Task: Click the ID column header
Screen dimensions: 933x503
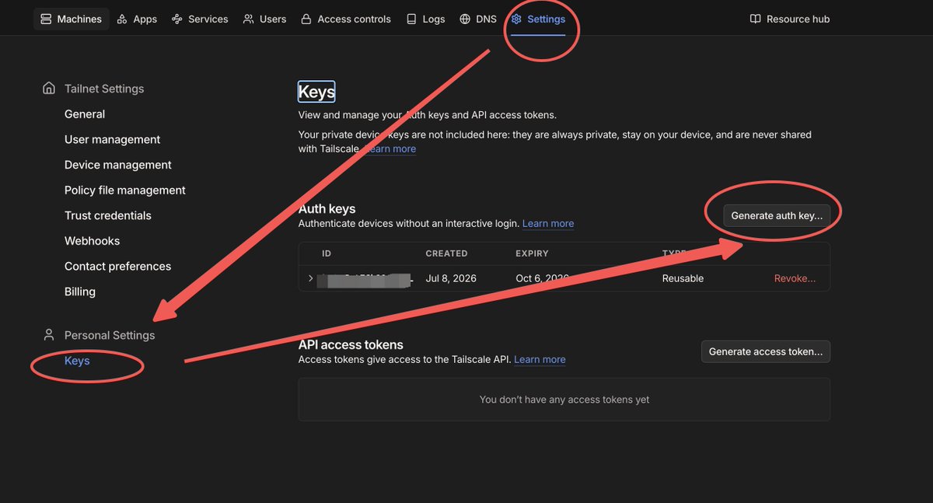Action: pyautogui.click(x=327, y=253)
